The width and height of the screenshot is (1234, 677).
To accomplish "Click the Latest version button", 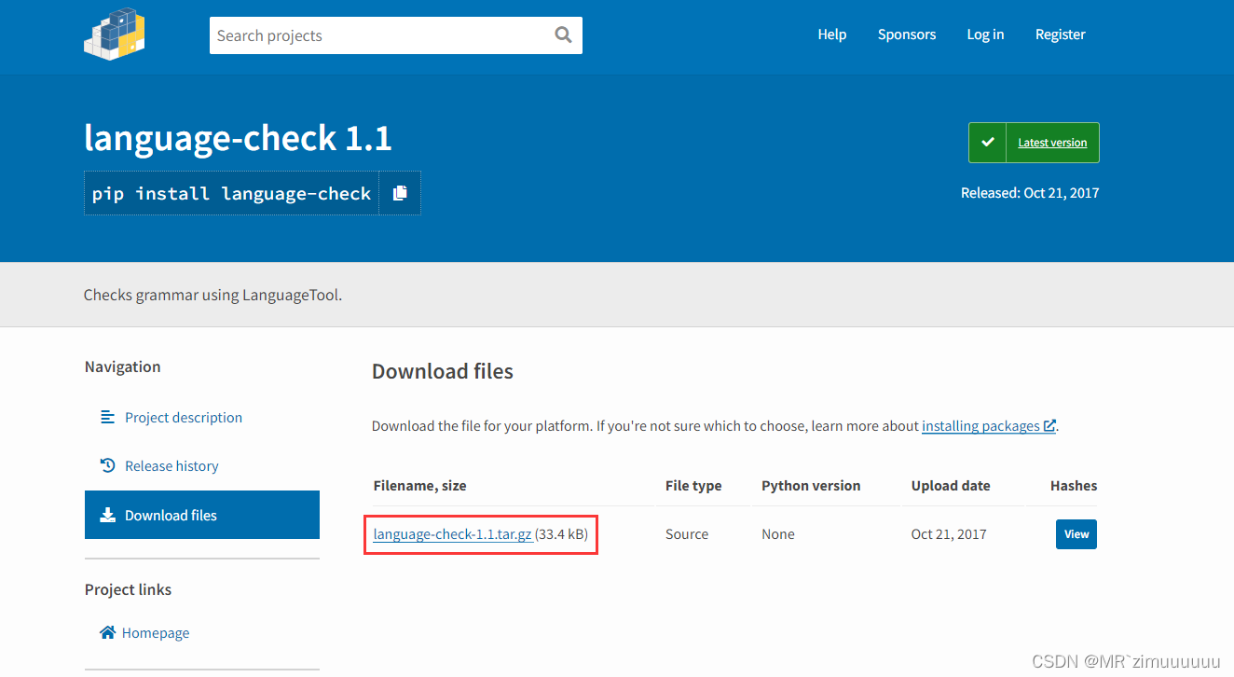I will pos(1034,143).
